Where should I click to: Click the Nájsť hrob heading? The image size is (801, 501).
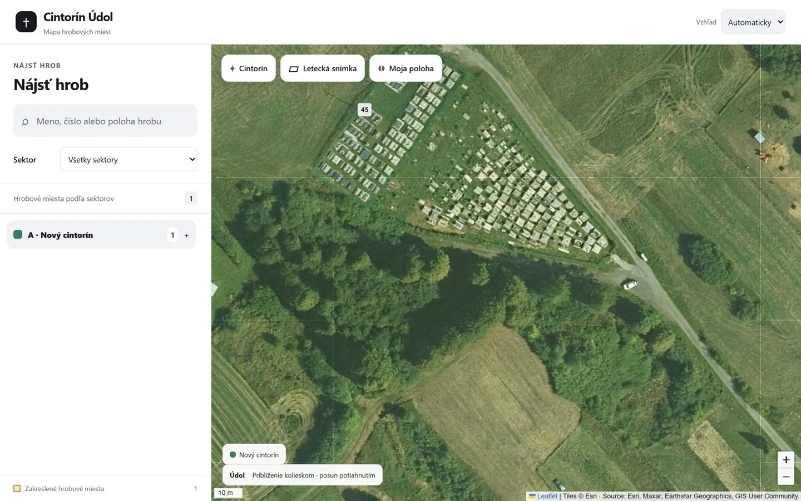[x=51, y=85]
